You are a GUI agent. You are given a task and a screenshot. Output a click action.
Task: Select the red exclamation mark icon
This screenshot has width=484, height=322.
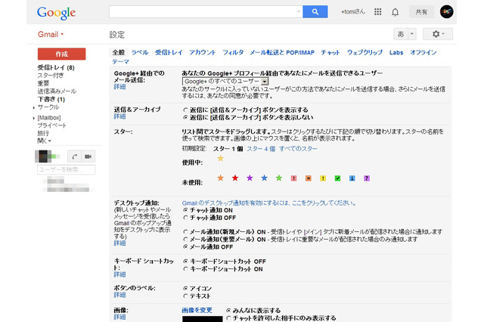pyautogui.click(x=294, y=178)
